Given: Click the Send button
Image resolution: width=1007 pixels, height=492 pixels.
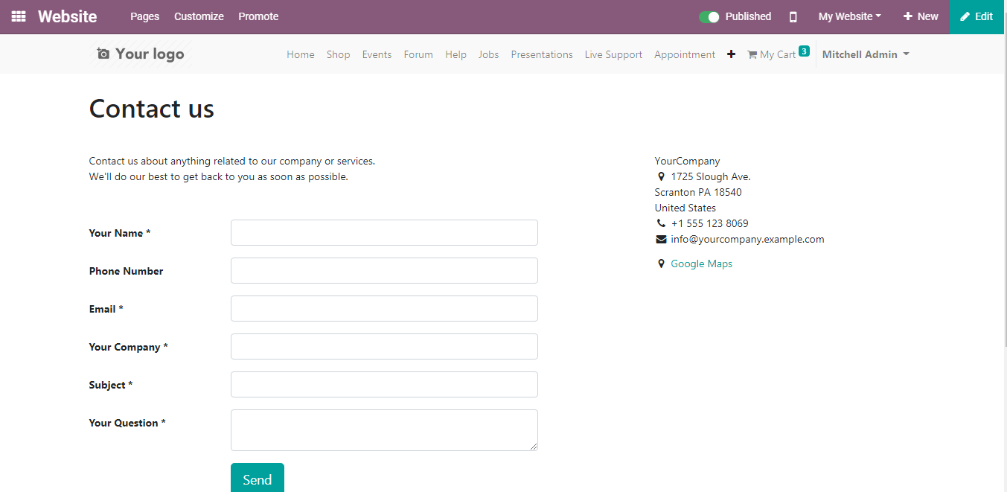Looking at the screenshot, I should pos(258,478).
